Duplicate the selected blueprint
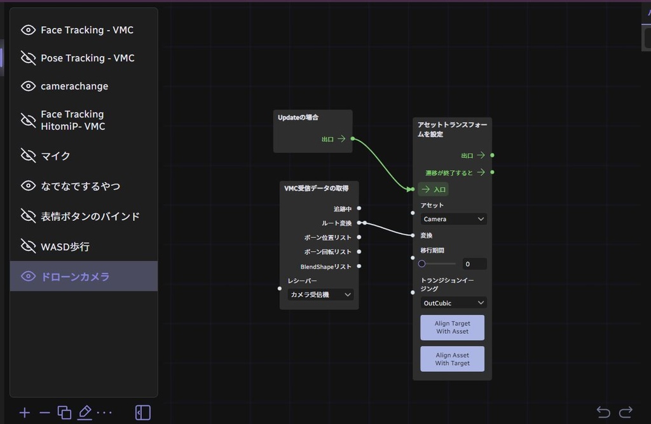Viewport: 651px width, 424px height. click(64, 413)
